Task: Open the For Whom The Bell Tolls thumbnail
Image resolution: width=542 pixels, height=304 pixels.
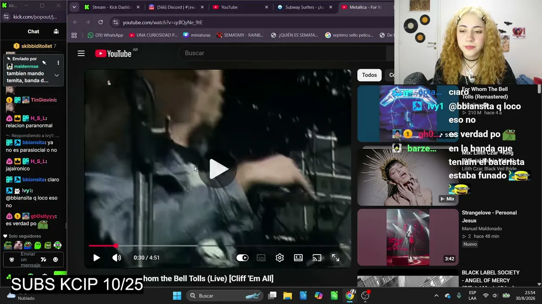Action: [x=408, y=114]
